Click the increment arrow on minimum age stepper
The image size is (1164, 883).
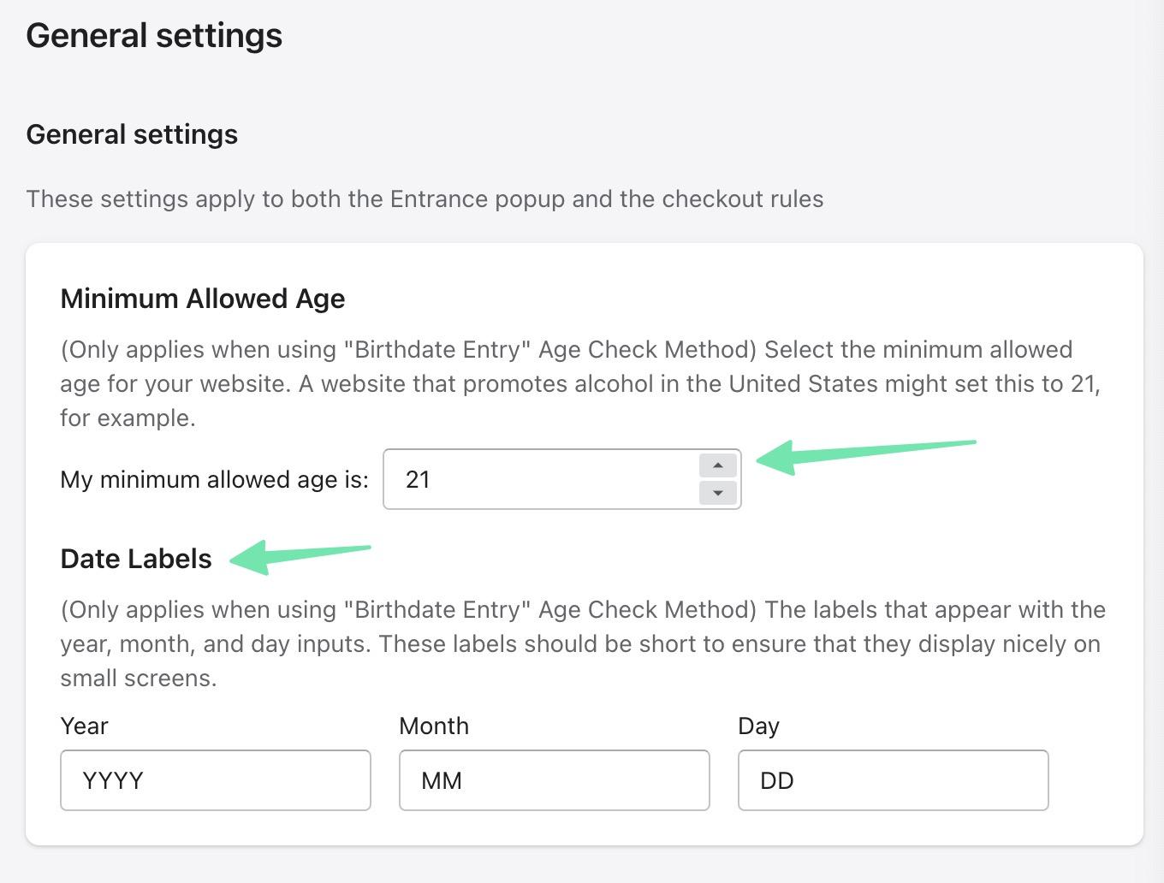pyautogui.click(x=716, y=465)
